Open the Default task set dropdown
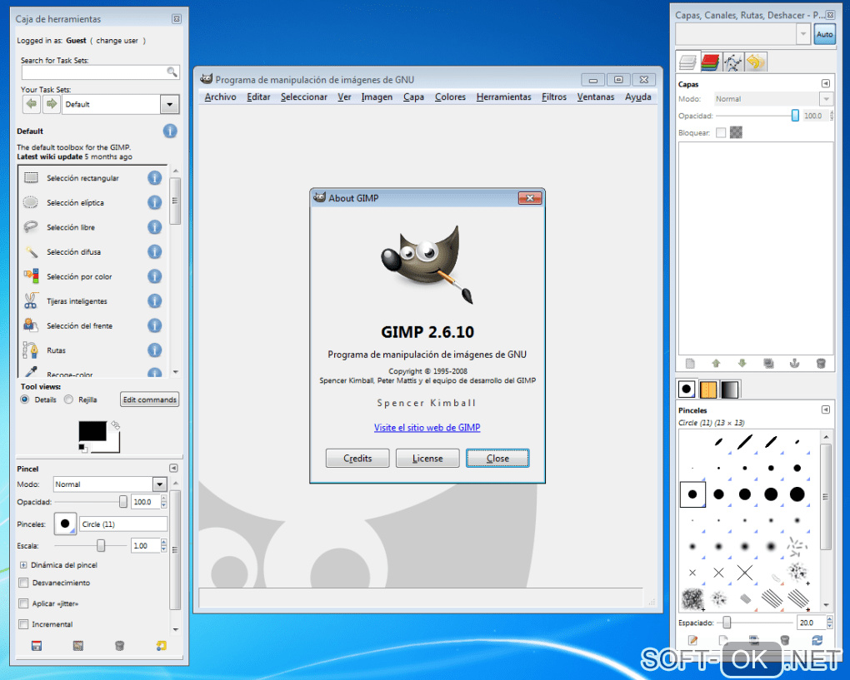850x680 pixels. [170, 105]
